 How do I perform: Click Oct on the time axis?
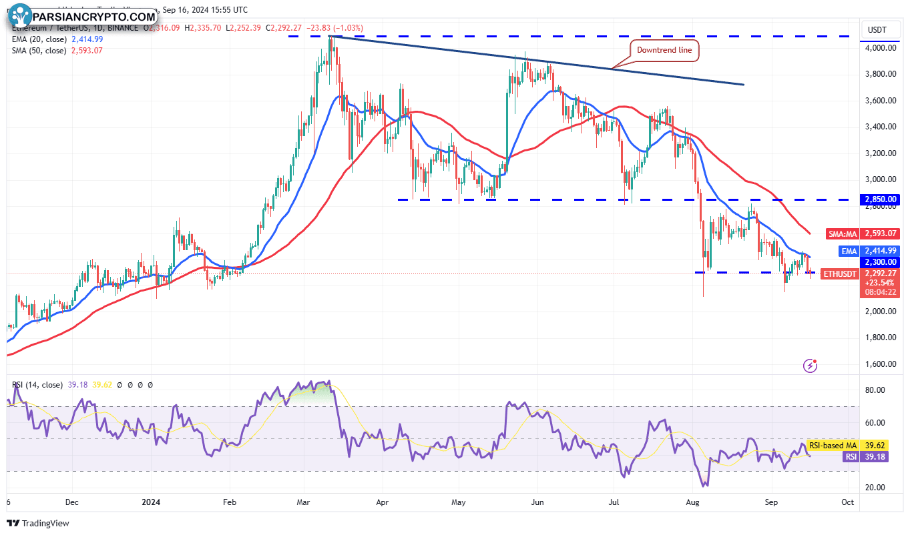coord(848,502)
